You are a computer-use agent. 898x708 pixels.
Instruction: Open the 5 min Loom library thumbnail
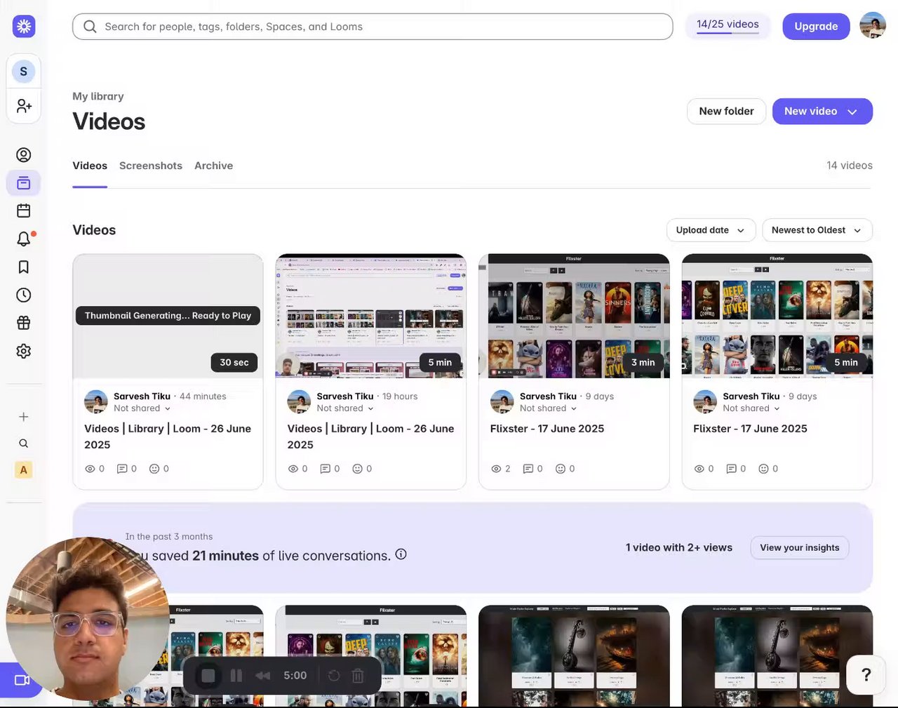(x=370, y=316)
